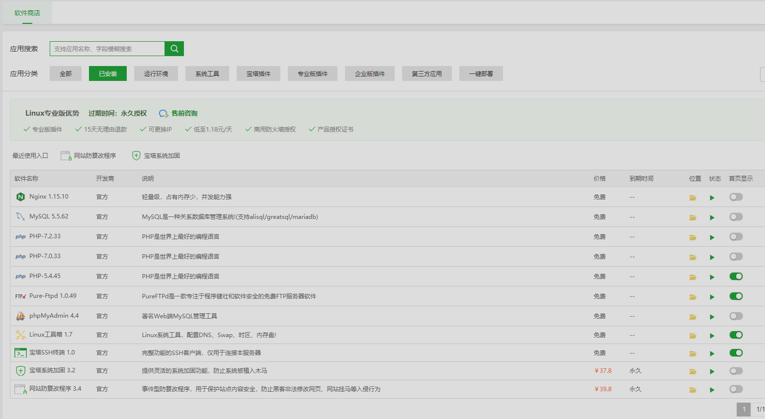Select the 专业版插件 category
765x419 pixels.
(313, 73)
